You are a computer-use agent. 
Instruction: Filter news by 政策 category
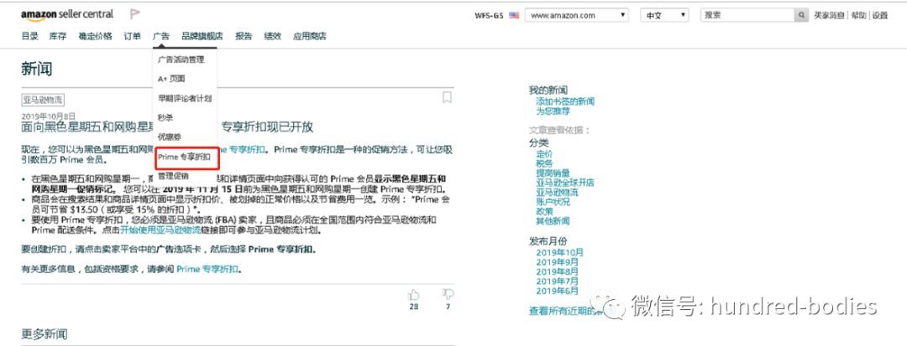pos(544,211)
